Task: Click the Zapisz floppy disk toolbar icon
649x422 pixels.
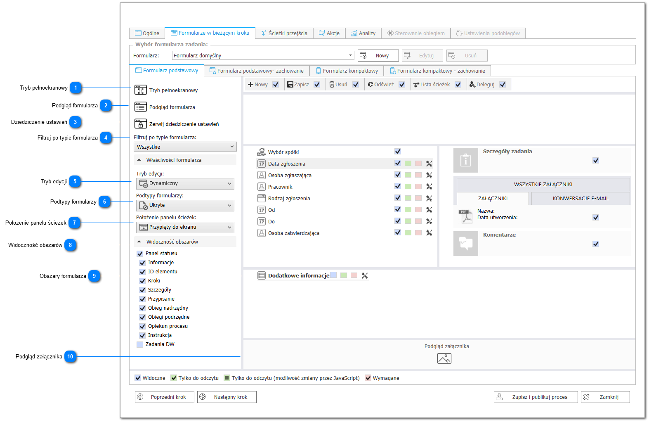Action: coord(290,84)
